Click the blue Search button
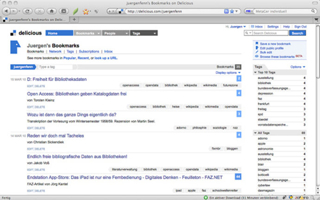The width and height of the screenshot is (320, 200). click(x=297, y=33)
